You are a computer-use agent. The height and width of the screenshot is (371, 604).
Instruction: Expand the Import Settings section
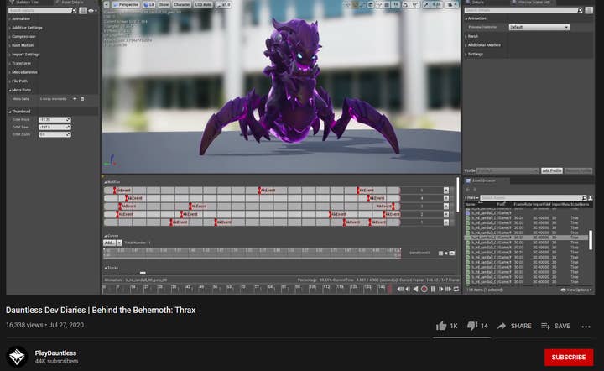click(24, 55)
